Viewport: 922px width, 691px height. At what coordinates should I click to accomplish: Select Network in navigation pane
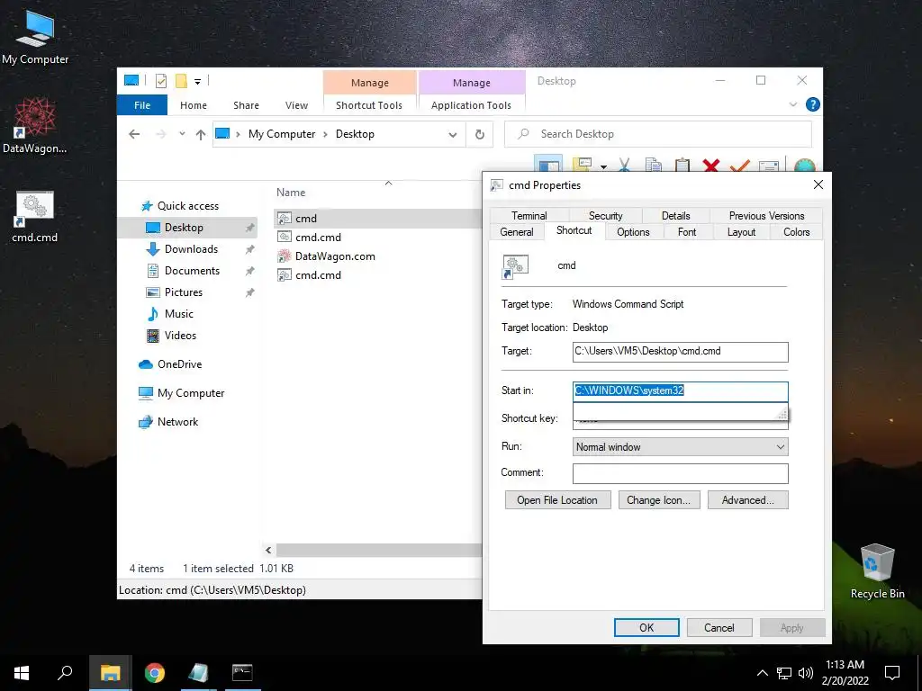click(177, 422)
